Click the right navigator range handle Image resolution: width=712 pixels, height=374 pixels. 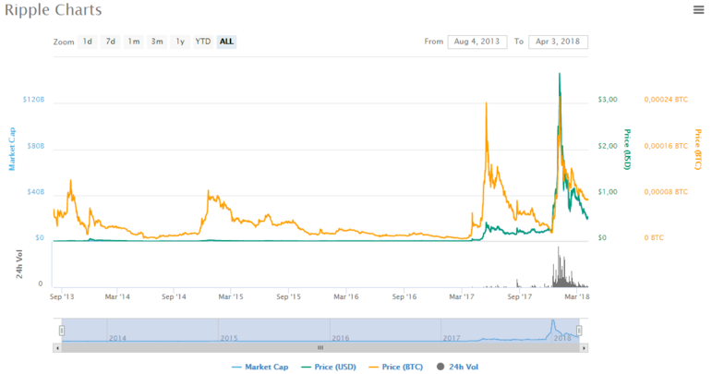pos(579,331)
